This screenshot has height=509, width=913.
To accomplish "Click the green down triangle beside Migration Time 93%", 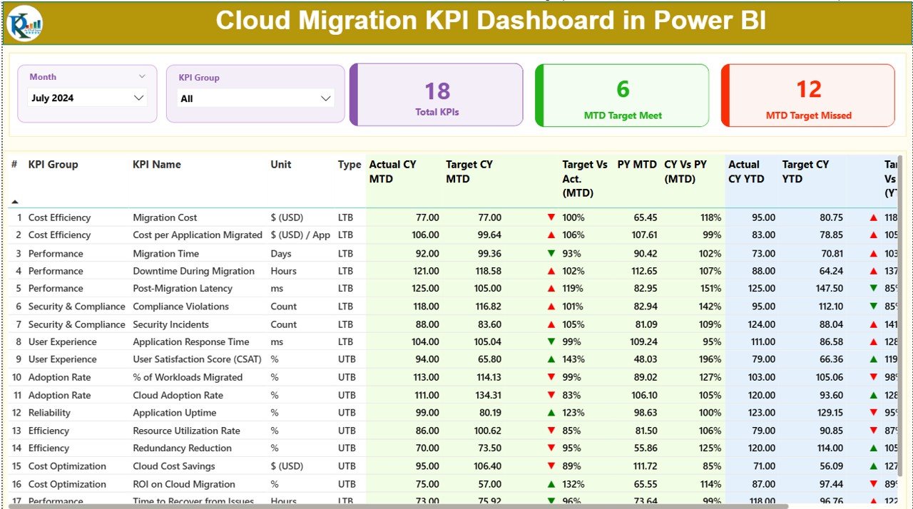I will click(x=551, y=253).
